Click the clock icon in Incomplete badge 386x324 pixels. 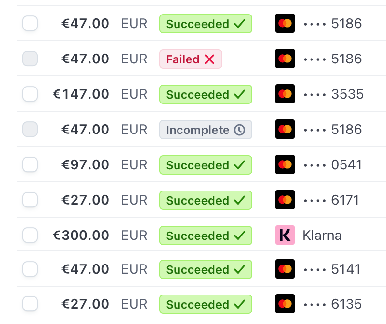[239, 130]
